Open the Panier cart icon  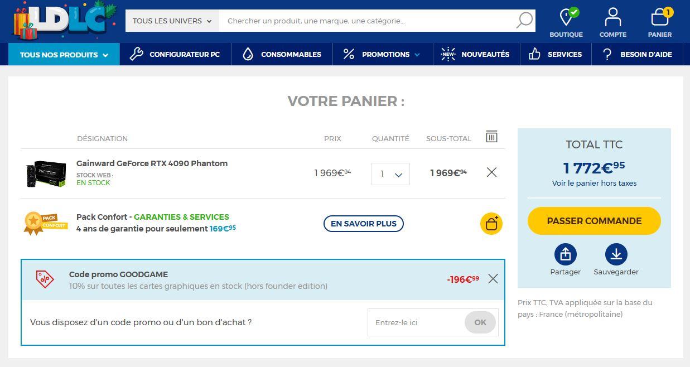click(660, 22)
